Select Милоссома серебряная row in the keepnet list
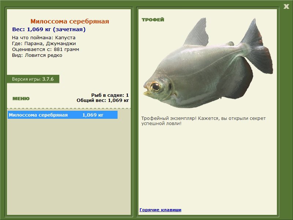This screenshot has width=293, height=220. coord(63,115)
